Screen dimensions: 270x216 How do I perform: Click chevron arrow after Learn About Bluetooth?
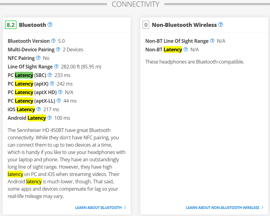coord(125,207)
